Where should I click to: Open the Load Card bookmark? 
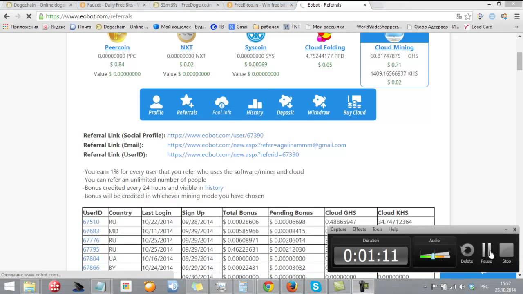(x=478, y=27)
